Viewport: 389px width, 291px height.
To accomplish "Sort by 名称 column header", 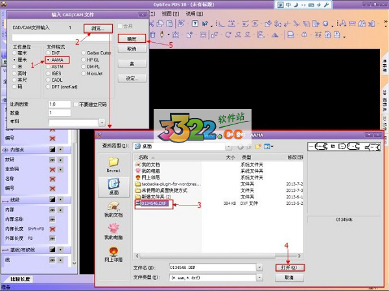I will 143,157.
